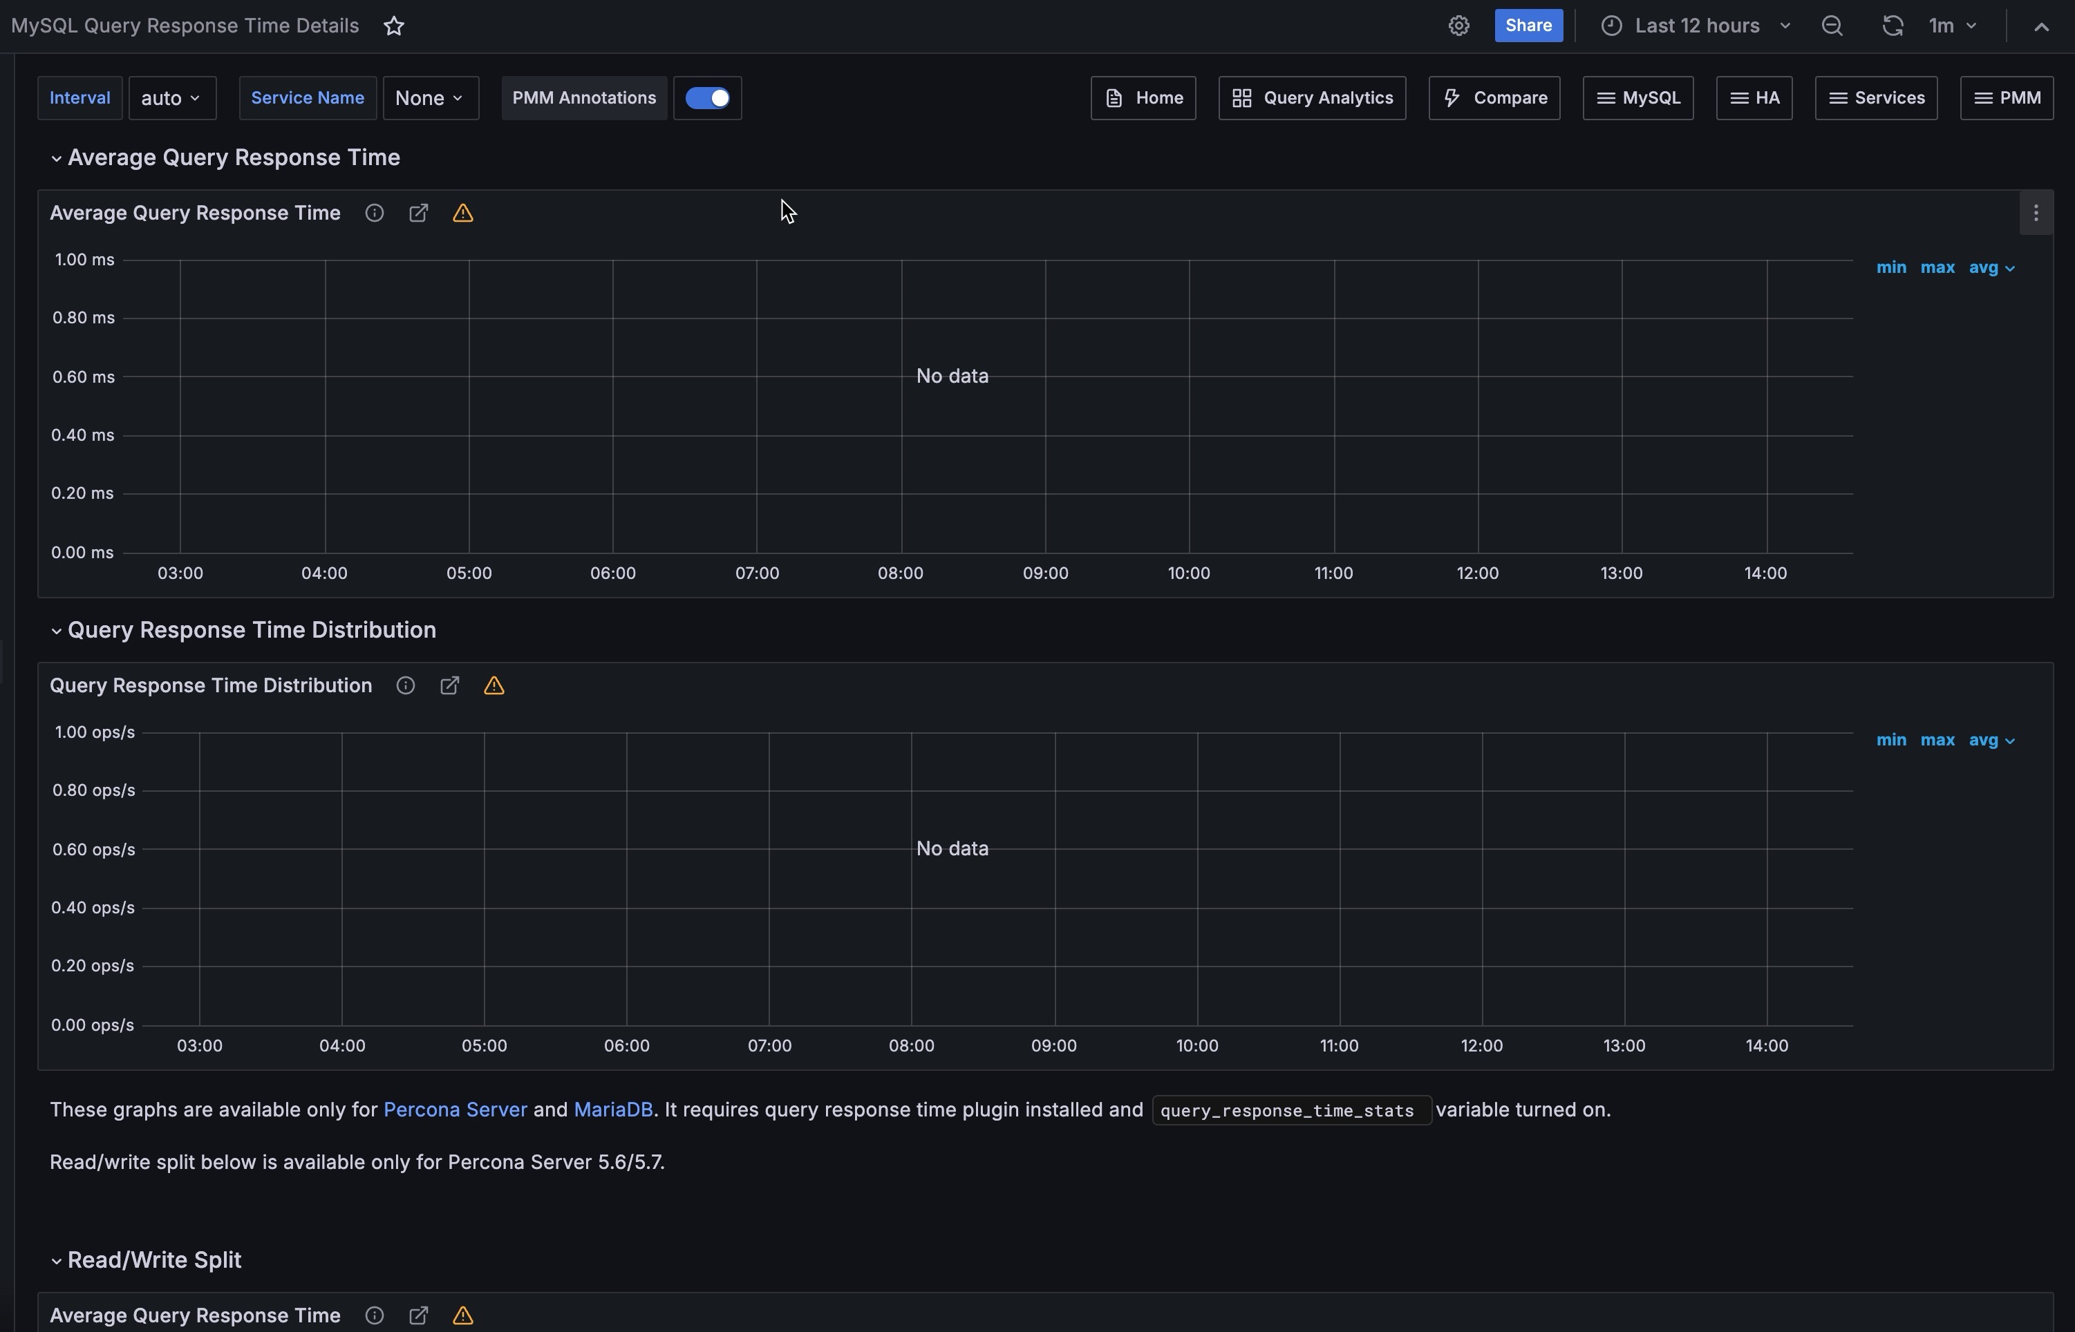The height and width of the screenshot is (1332, 2075).
Task: Follow the Percona Server link
Action: (x=454, y=1110)
